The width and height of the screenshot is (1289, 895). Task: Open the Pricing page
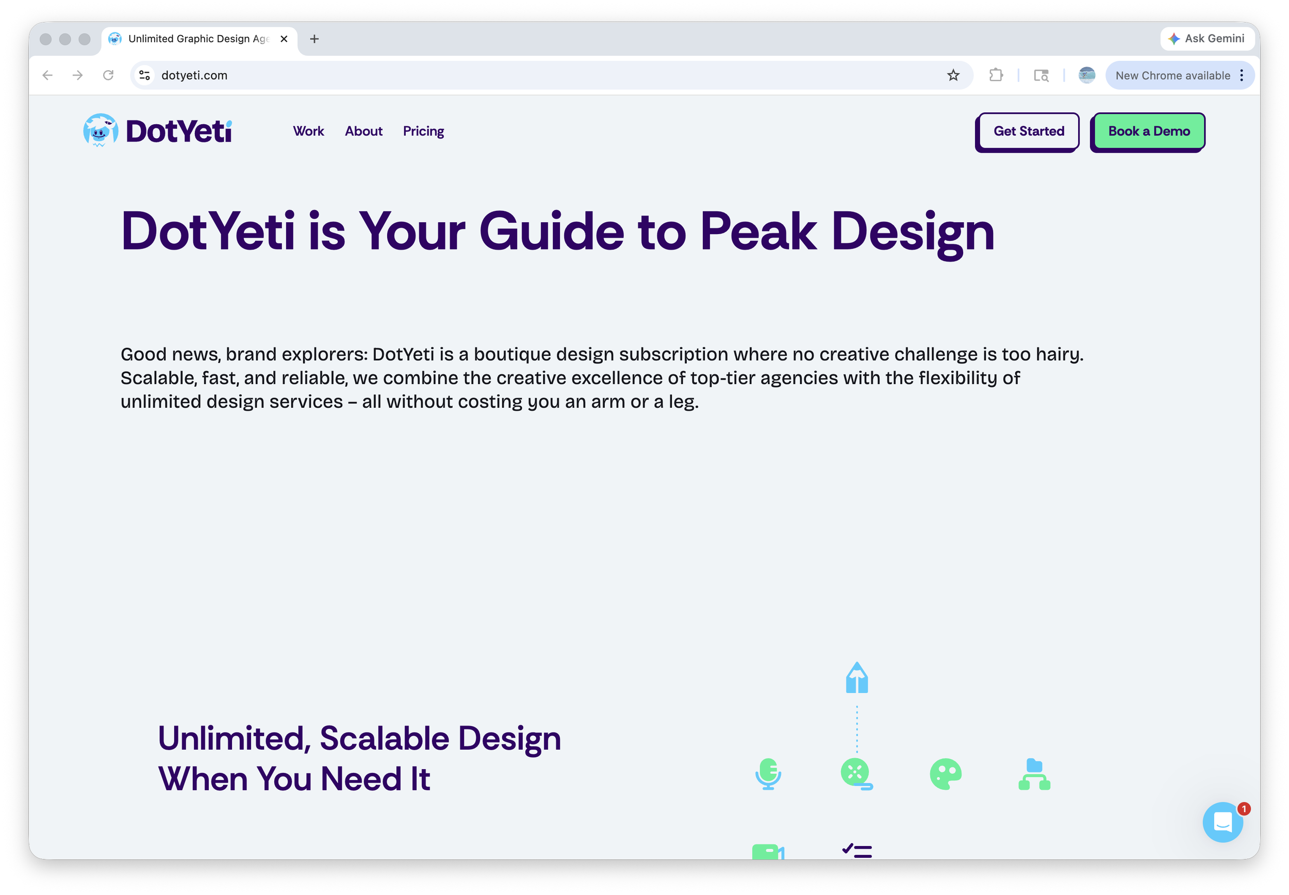(x=423, y=131)
